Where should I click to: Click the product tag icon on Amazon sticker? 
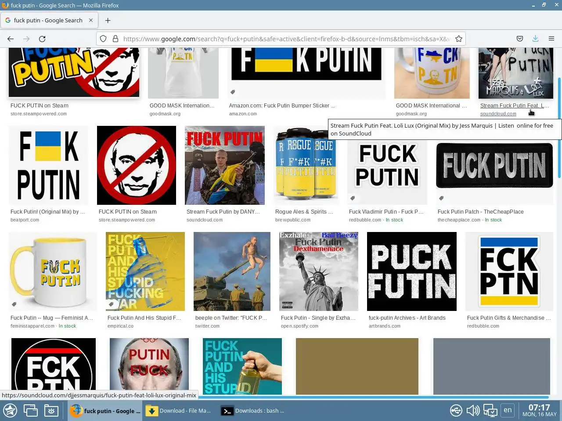[233, 92]
